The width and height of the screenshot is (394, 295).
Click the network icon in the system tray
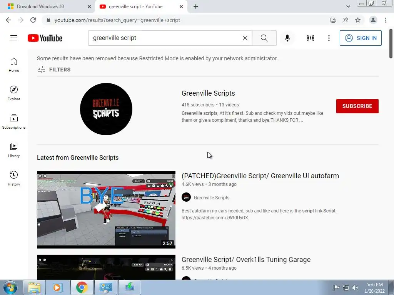pyautogui.click(x=346, y=288)
